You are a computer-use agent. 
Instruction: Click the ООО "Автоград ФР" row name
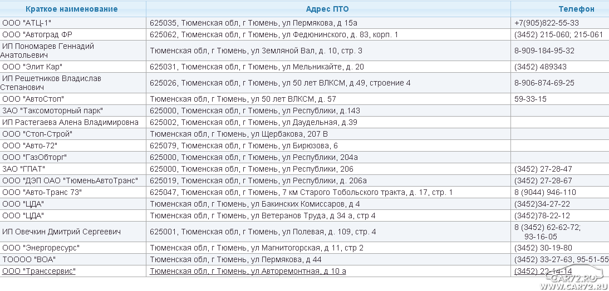point(33,34)
